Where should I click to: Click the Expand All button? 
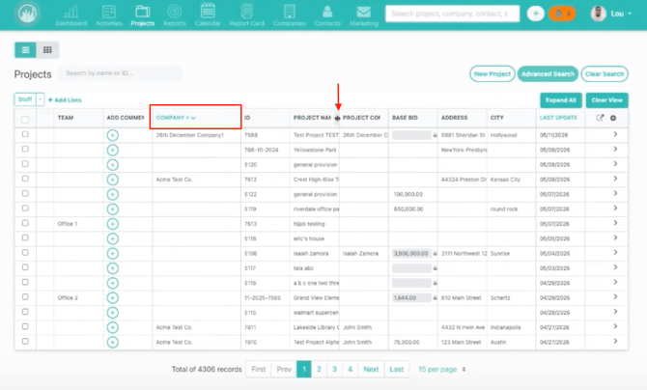coord(561,100)
